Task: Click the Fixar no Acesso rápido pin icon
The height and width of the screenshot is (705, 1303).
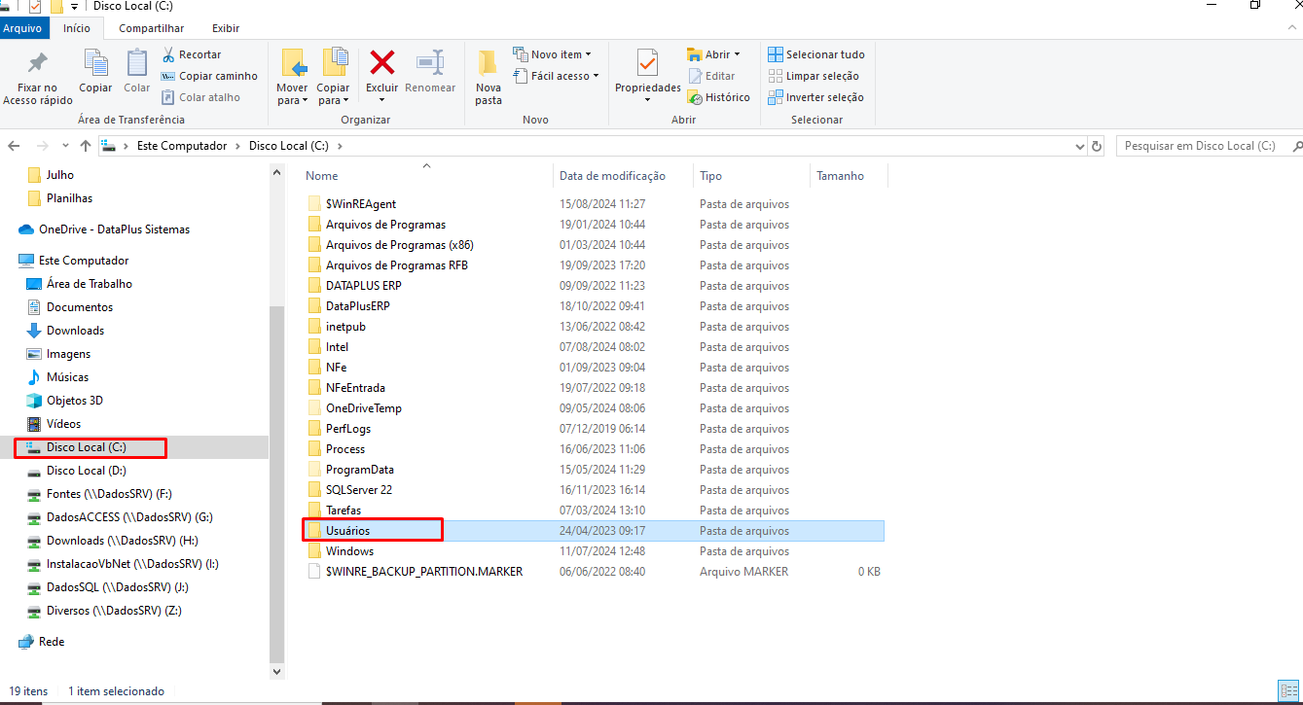Action: [x=38, y=63]
